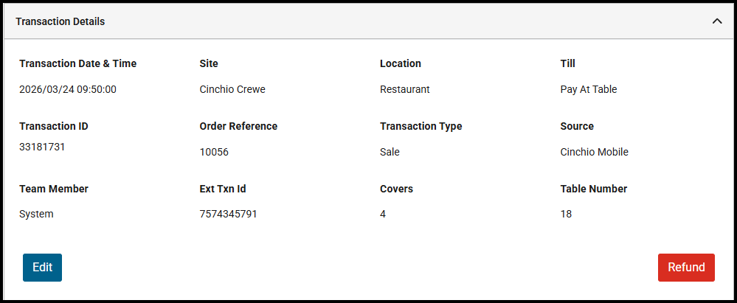Collapse the Transaction Details panel chevron

716,21
